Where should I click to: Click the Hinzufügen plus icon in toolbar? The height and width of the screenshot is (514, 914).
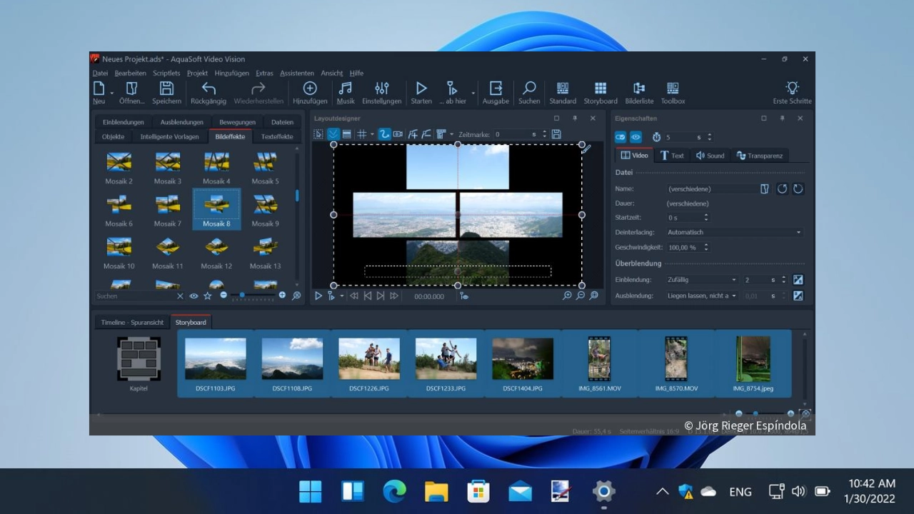click(310, 89)
